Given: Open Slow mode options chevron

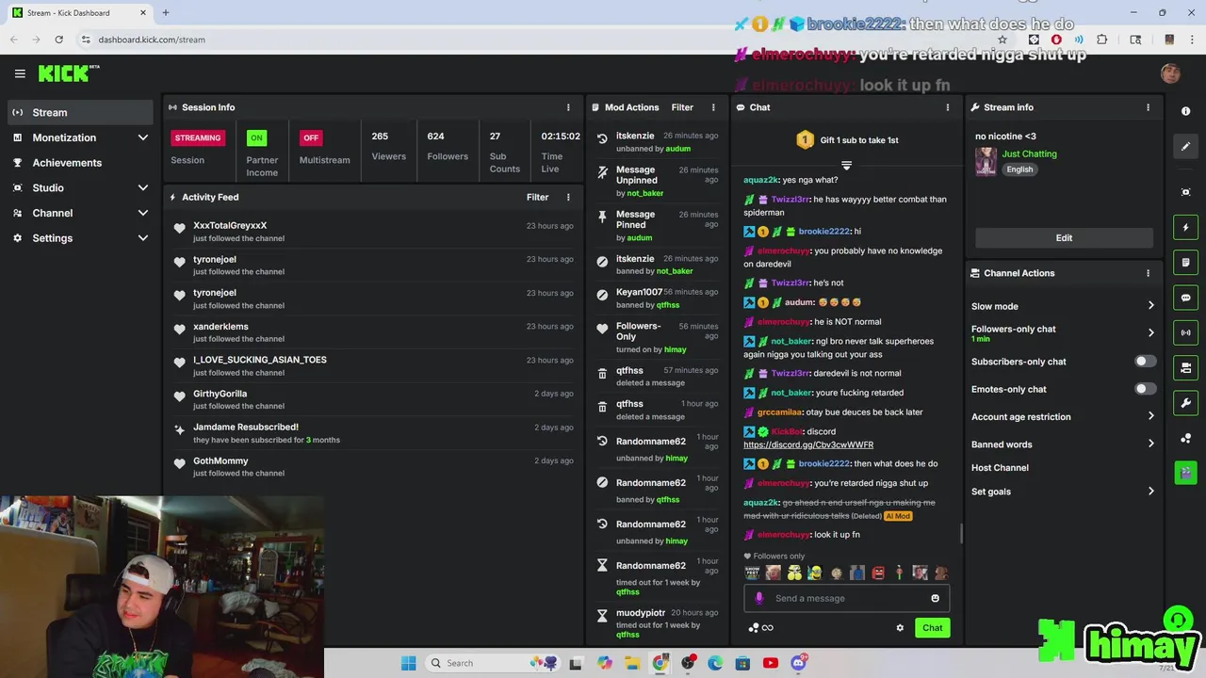Looking at the screenshot, I should (x=1150, y=306).
